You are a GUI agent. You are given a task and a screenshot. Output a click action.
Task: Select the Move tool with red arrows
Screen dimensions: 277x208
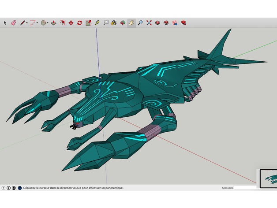pos(71,22)
